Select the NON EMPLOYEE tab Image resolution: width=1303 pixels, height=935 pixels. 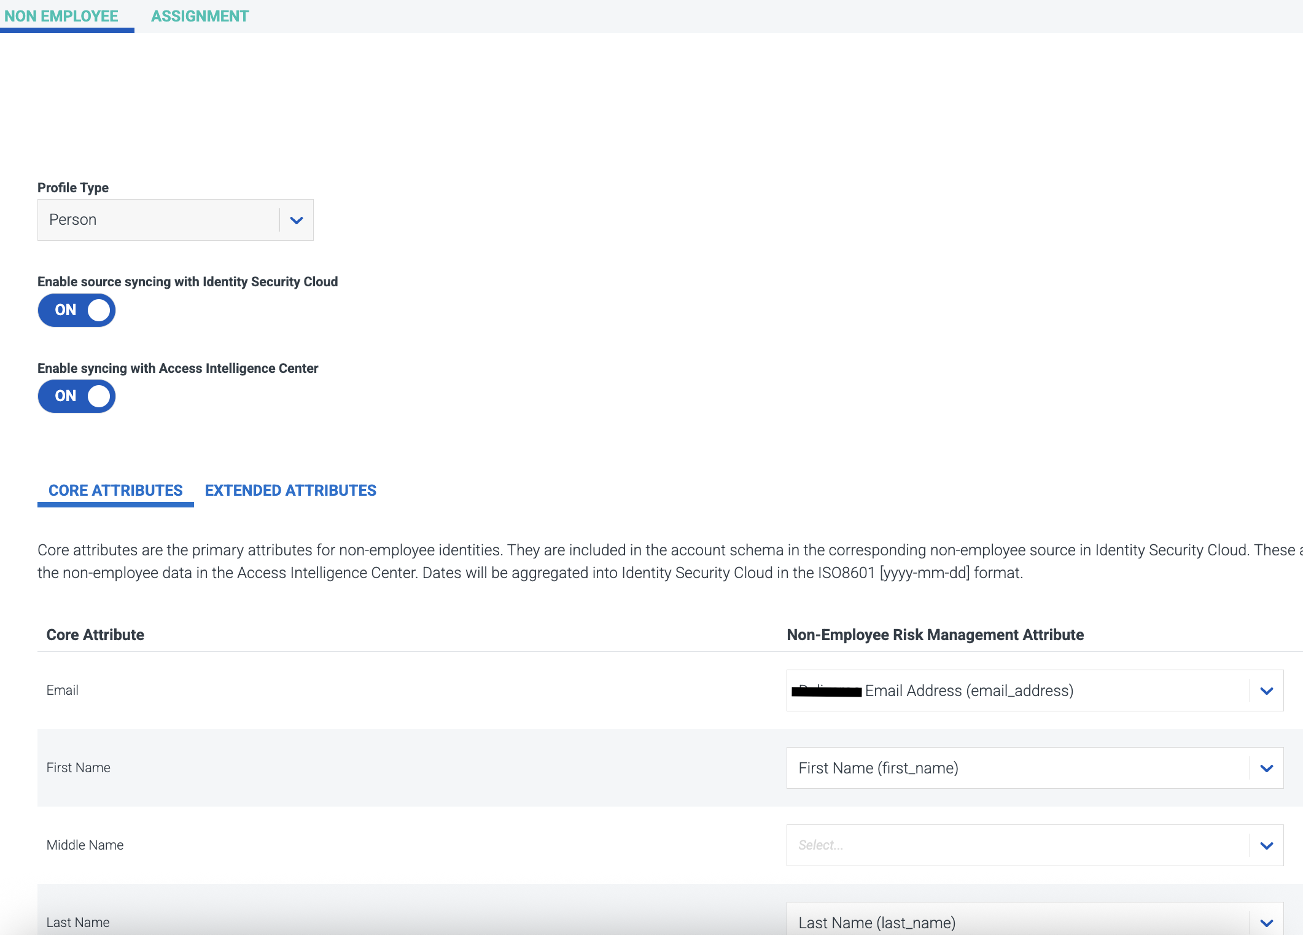click(61, 16)
